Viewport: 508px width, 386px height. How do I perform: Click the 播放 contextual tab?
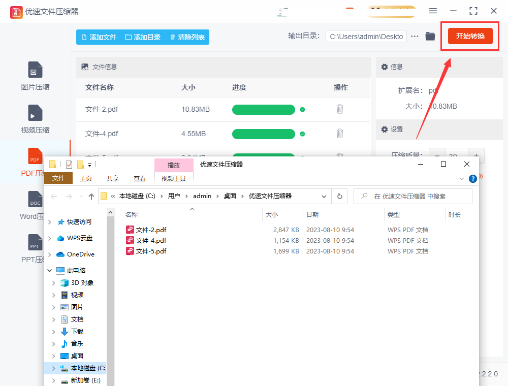pos(174,165)
